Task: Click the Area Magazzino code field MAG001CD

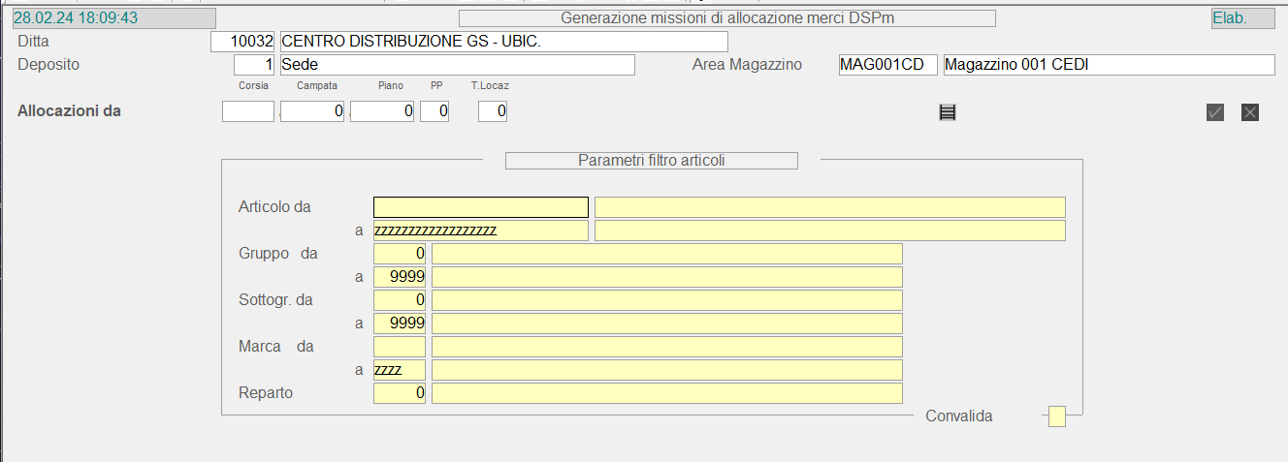Action: point(887,65)
